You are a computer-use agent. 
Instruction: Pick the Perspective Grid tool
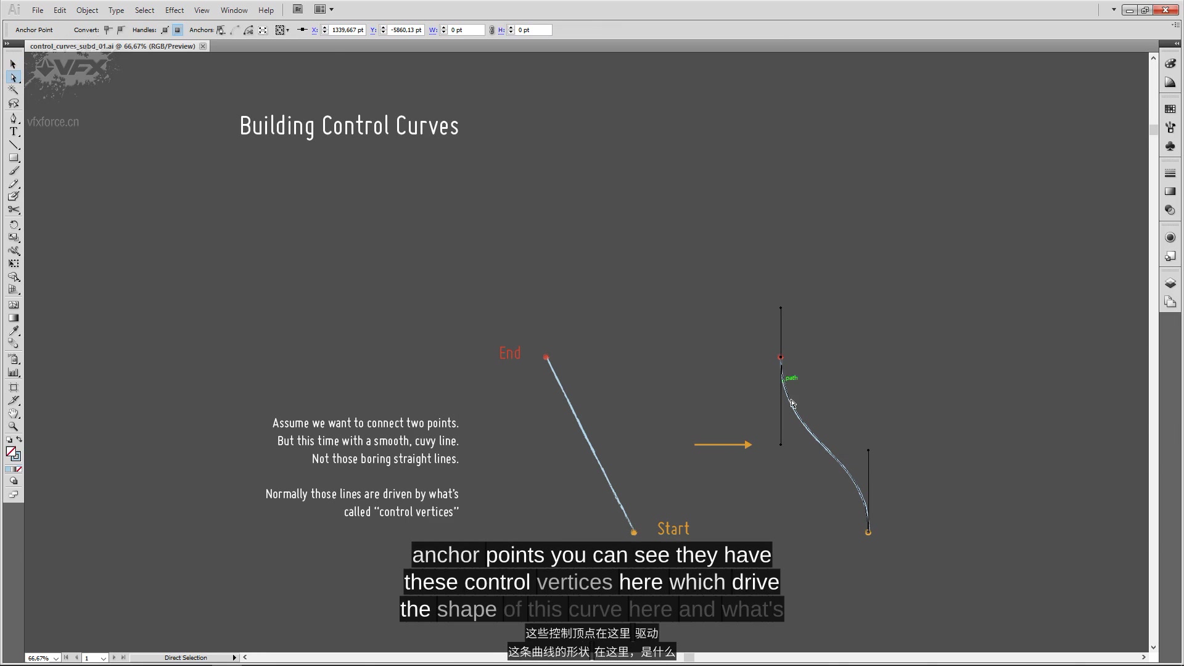pyautogui.click(x=13, y=290)
